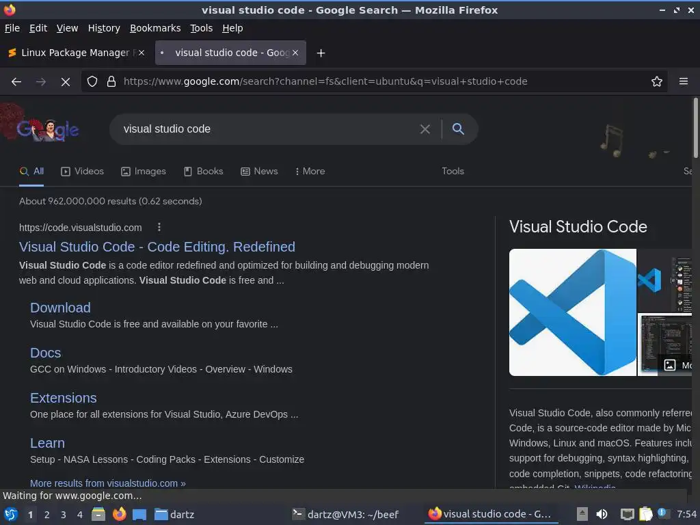Open the VS Code editor screenshot thumbnail
The height and width of the screenshot is (525, 700).
pos(664,345)
